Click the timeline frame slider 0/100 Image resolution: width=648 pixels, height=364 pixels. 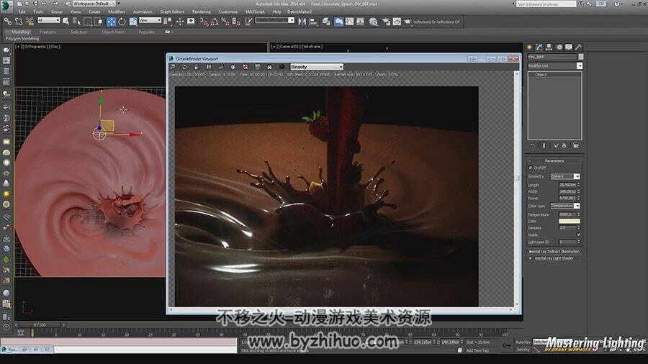click(x=40, y=325)
